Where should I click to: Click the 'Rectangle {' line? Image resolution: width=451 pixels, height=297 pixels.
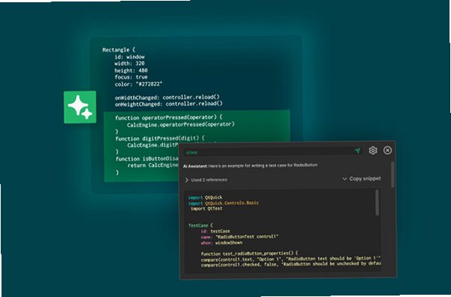tap(118, 50)
